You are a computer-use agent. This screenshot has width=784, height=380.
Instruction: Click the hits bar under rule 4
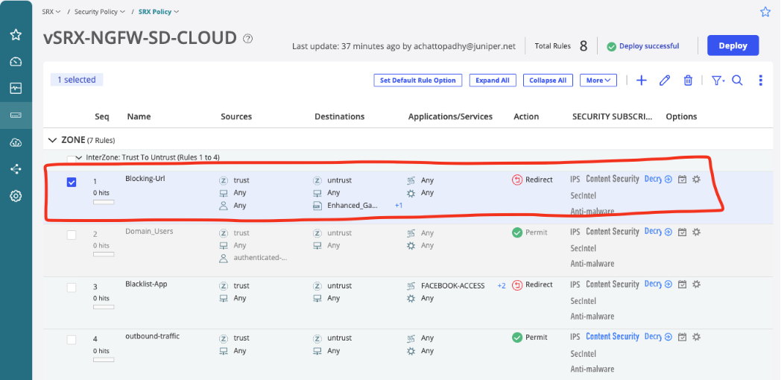[x=104, y=359]
